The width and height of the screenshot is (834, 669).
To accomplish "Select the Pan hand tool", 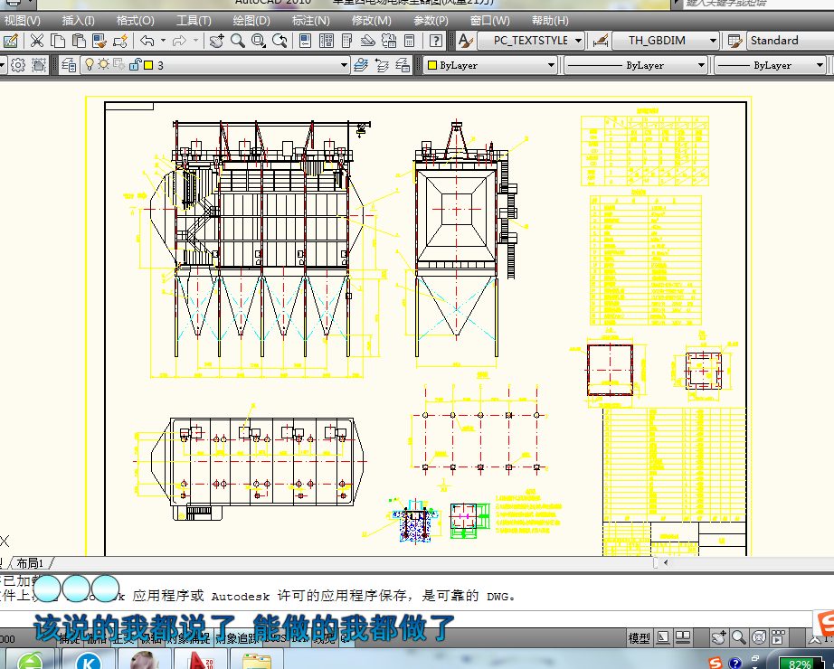I will [217, 41].
